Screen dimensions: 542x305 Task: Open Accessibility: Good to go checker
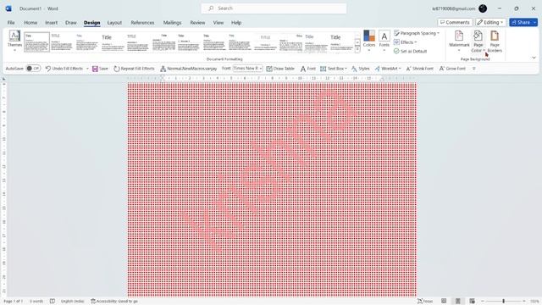(114, 302)
